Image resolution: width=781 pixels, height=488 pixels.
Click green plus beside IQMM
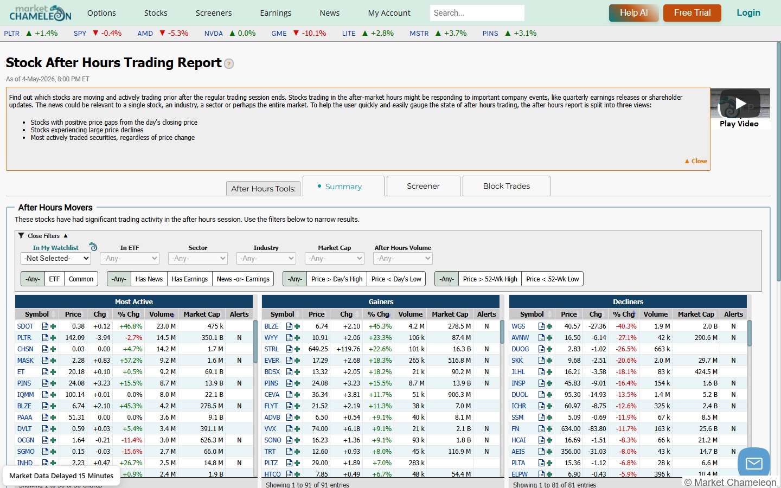tap(53, 395)
